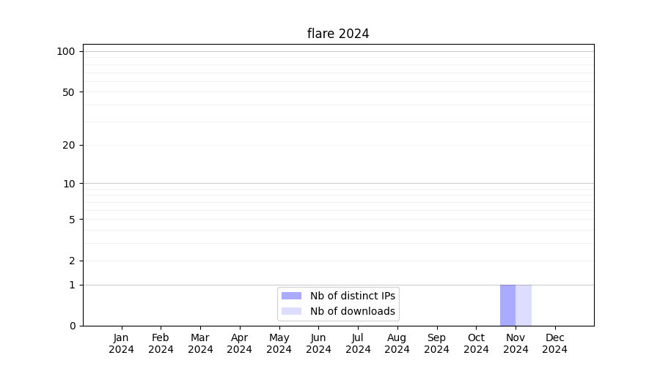
Task: Select the Mar 2024 x-axis label
Action: (200, 343)
